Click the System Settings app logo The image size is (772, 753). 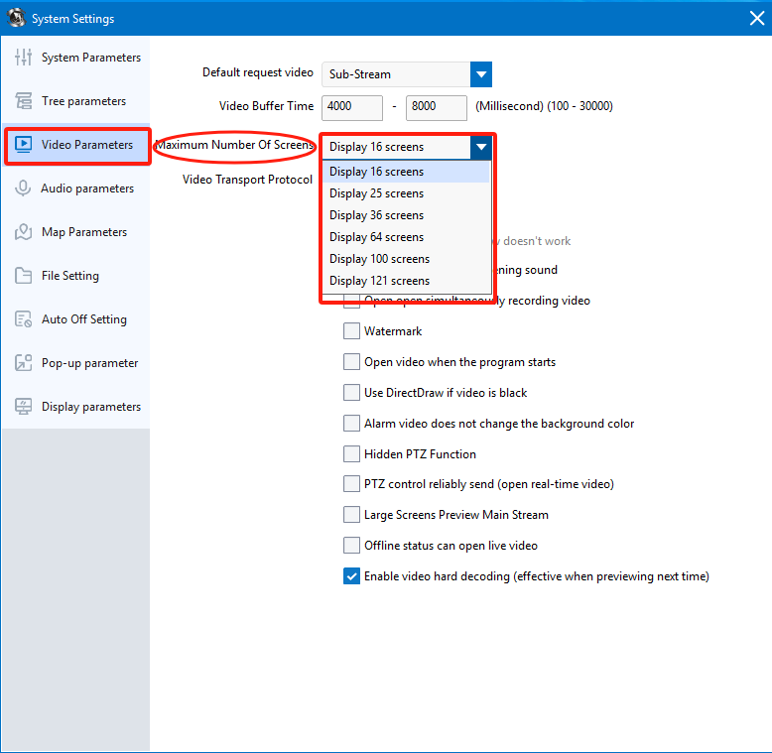16,18
